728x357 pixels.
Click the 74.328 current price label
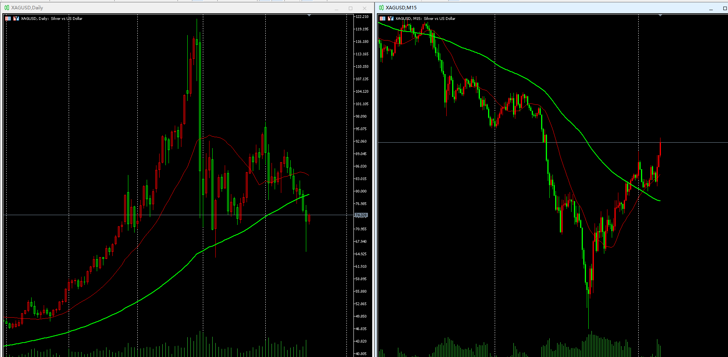361,215
